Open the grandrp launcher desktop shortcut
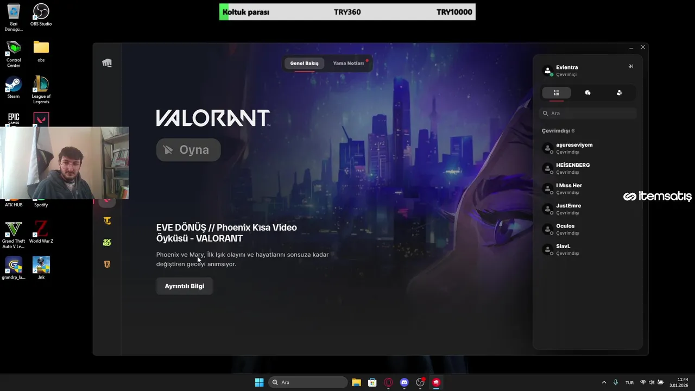The height and width of the screenshot is (391, 695). (14, 268)
